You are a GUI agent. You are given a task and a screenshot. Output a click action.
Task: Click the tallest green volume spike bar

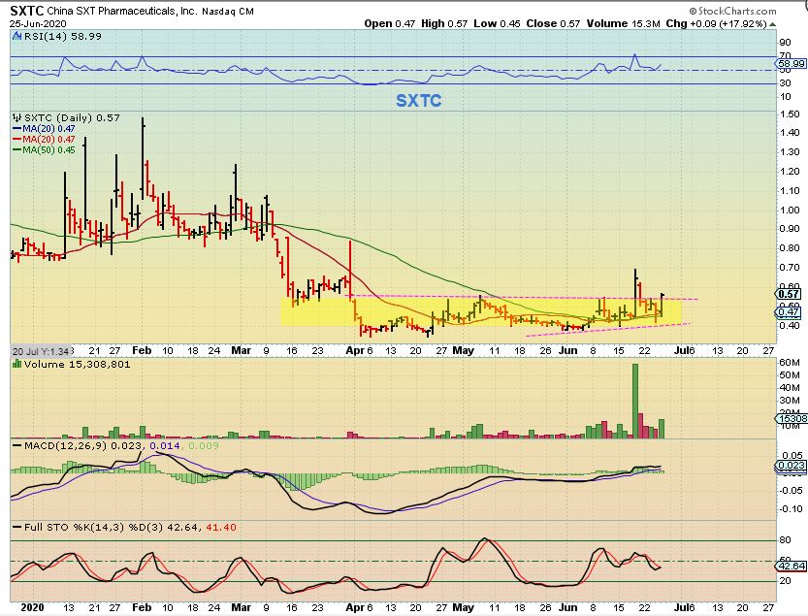[x=634, y=401]
